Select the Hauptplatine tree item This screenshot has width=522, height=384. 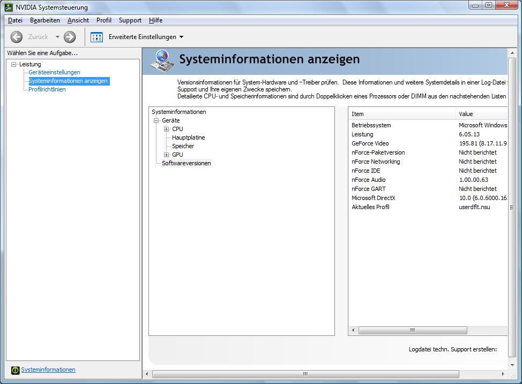[189, 137]
